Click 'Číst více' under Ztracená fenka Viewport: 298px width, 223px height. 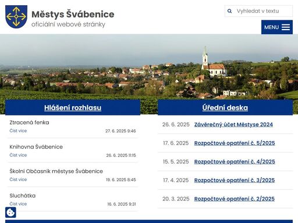(x=18, y=131)
